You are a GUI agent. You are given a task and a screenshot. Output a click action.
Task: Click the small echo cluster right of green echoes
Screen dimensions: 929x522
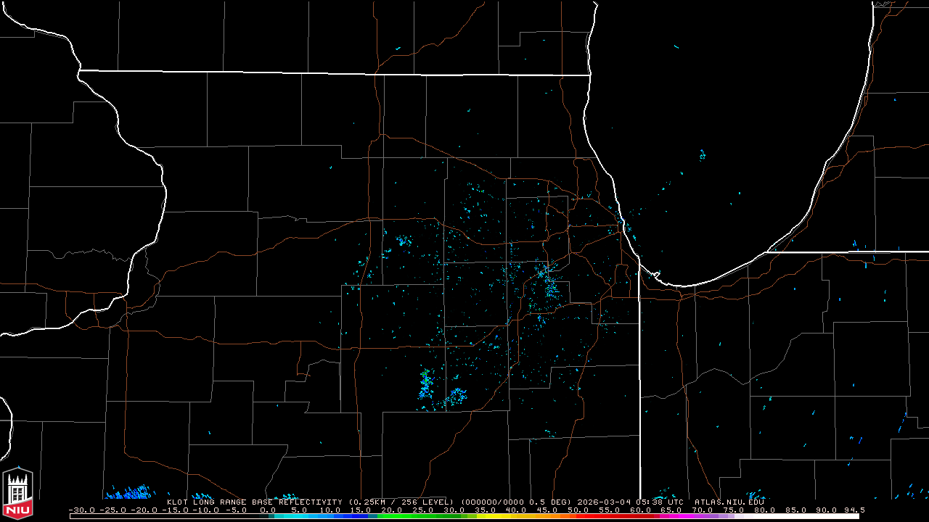click(457, 396)
